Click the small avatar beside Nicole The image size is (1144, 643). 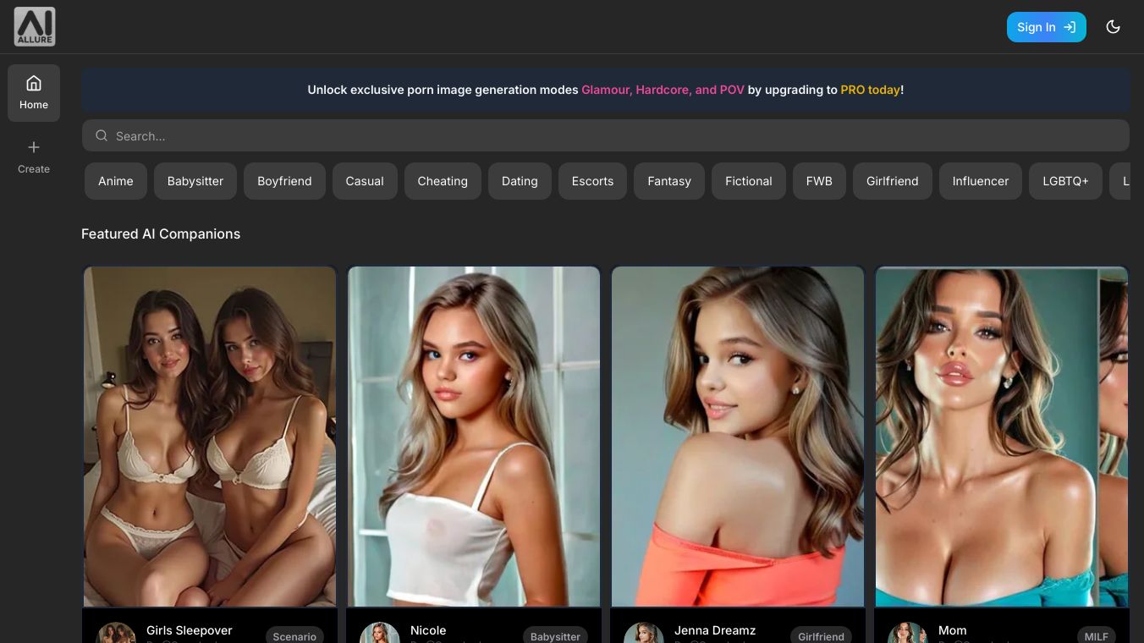click(380, 634)
